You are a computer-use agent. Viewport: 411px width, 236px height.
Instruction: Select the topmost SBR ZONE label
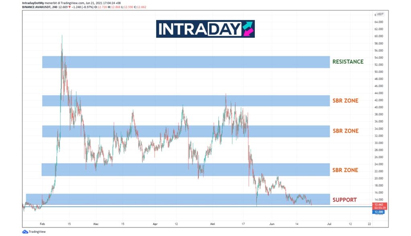345,101
